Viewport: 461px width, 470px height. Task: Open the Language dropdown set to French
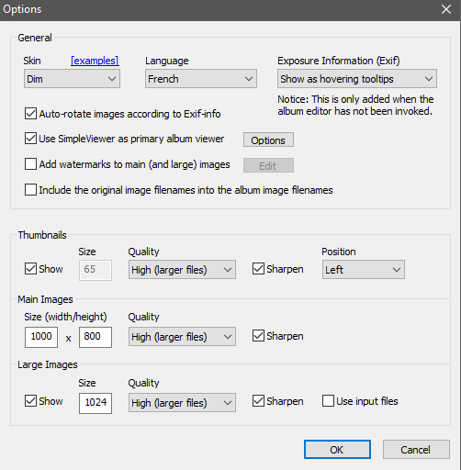(201, 79)
